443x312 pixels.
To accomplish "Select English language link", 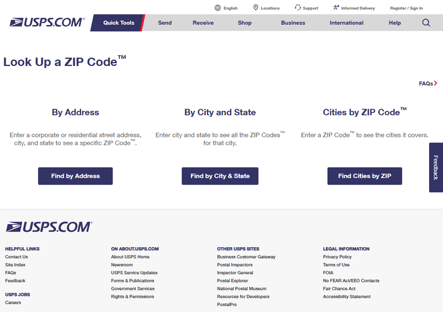I will pos(230,8).
